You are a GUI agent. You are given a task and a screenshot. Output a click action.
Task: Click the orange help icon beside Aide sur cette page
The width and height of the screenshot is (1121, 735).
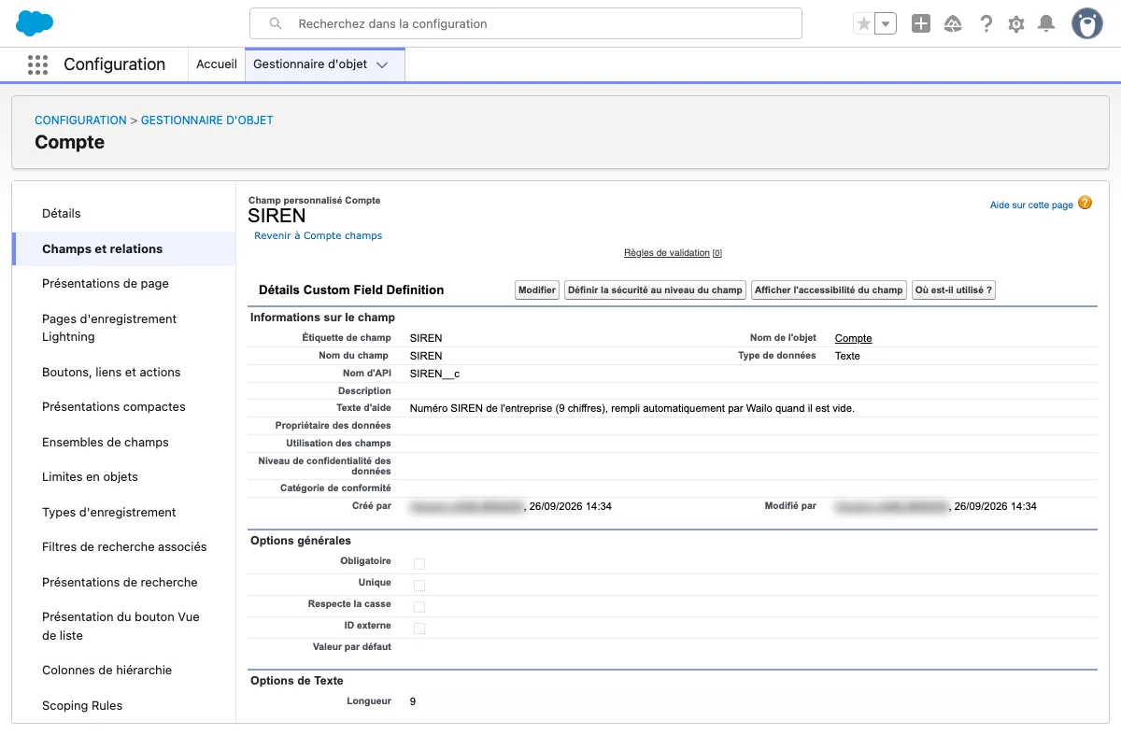tap(1085, 203)
